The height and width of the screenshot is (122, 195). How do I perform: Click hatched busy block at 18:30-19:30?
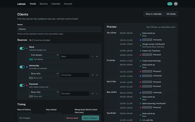pos(147,55)
